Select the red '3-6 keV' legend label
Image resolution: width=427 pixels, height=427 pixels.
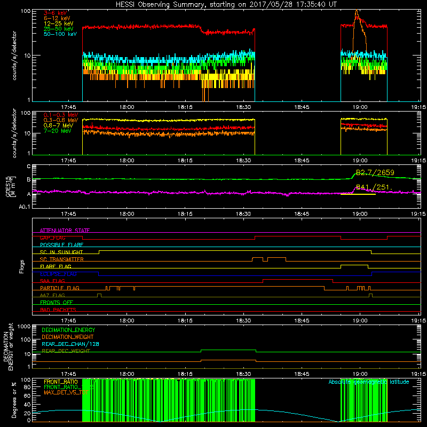pyautogui.click(x=56, y=13)
